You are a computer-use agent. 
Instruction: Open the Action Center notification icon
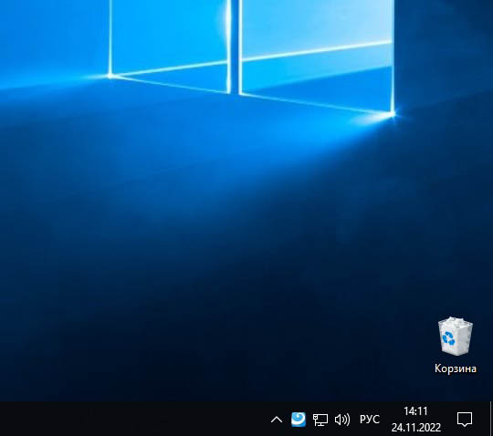(x=465, y=420)
